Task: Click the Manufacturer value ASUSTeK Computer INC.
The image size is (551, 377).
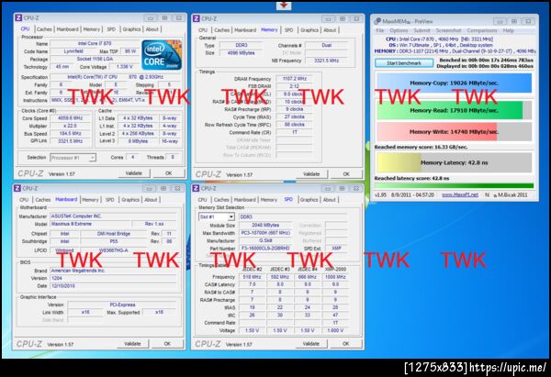Action: [x=113, y=216]
